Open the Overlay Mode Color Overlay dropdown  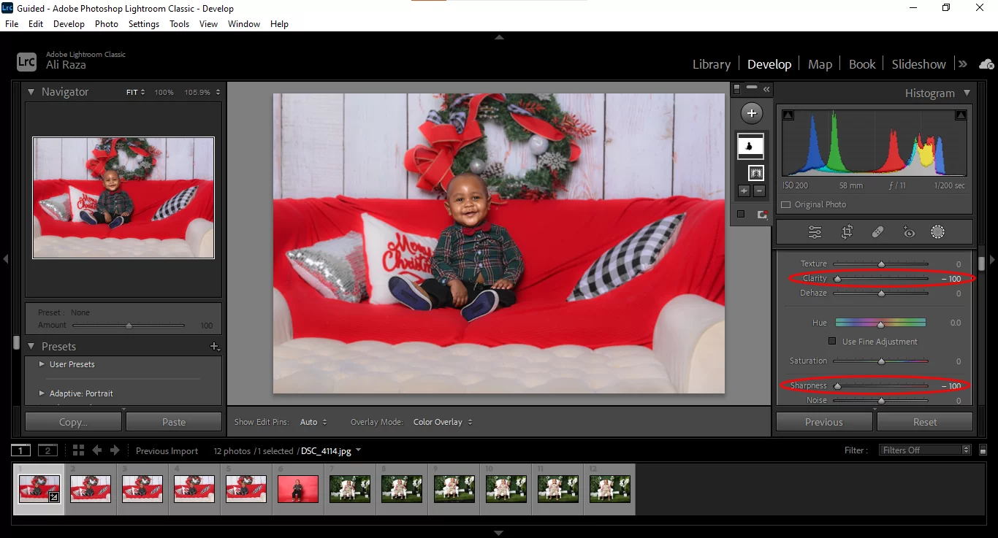tap(443, 422)
